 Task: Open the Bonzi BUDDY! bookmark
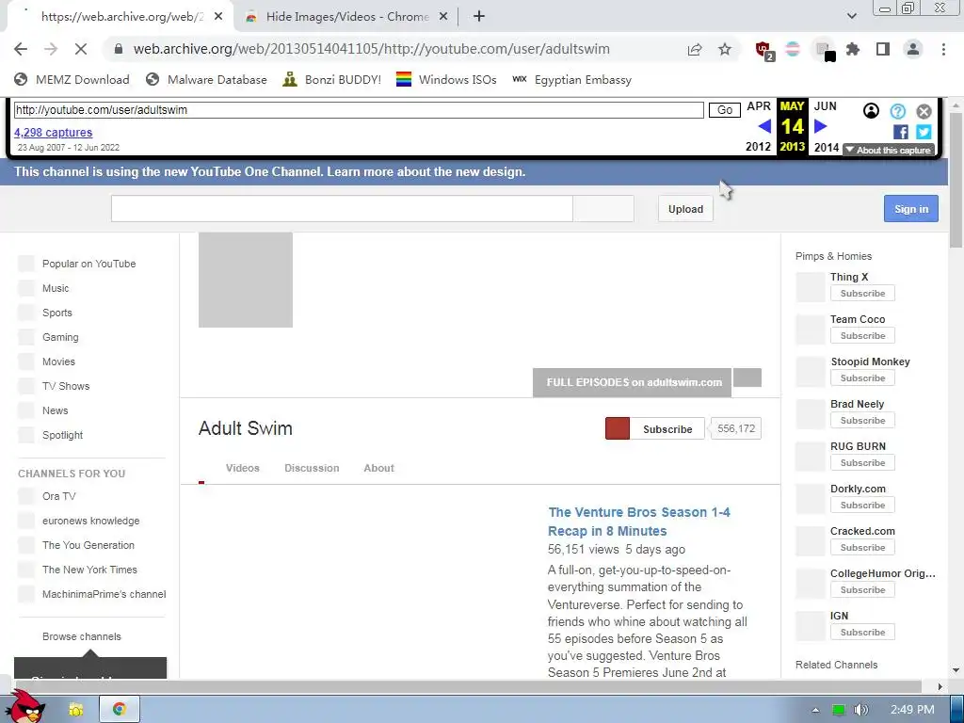(x=332, y=79)
